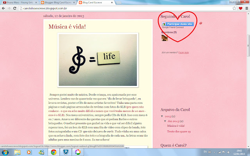Viewport: 250px width, 156px height.
Task: Click the Arquivo da Carol heading
Action: (175, 110)
